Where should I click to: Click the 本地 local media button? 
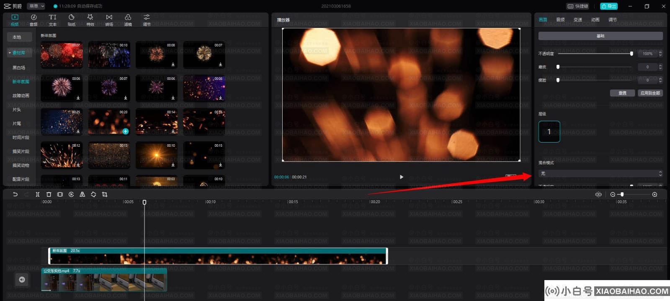[x=19, y=37]
